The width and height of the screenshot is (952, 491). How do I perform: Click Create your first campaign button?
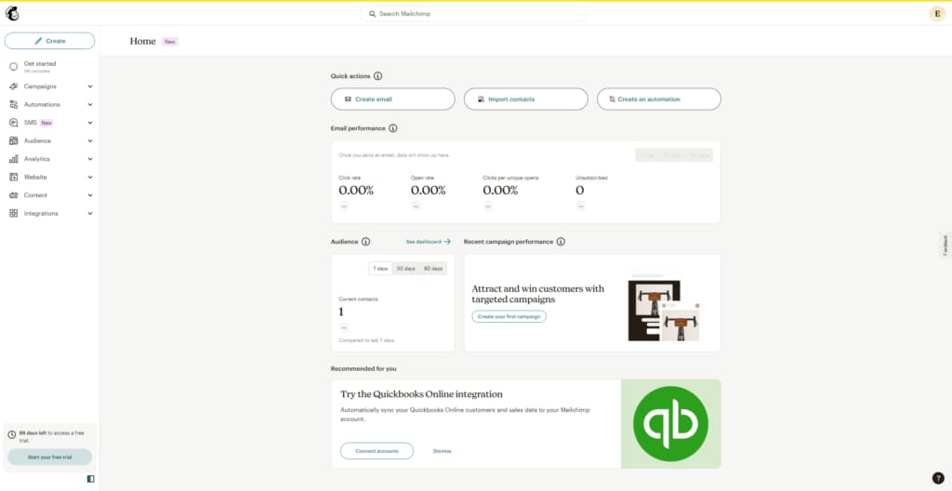tap(509, 316)
